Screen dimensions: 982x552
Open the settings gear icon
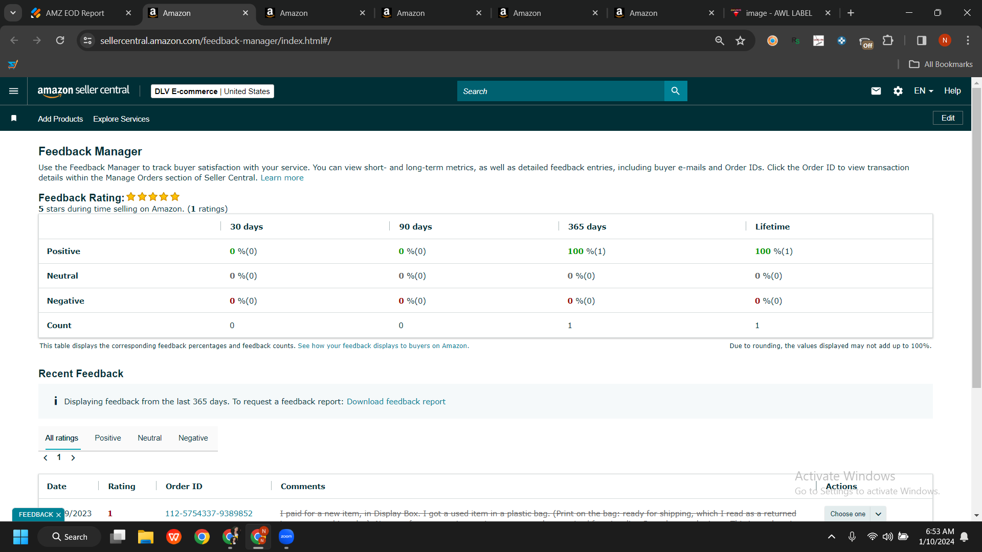coord(898,91)
